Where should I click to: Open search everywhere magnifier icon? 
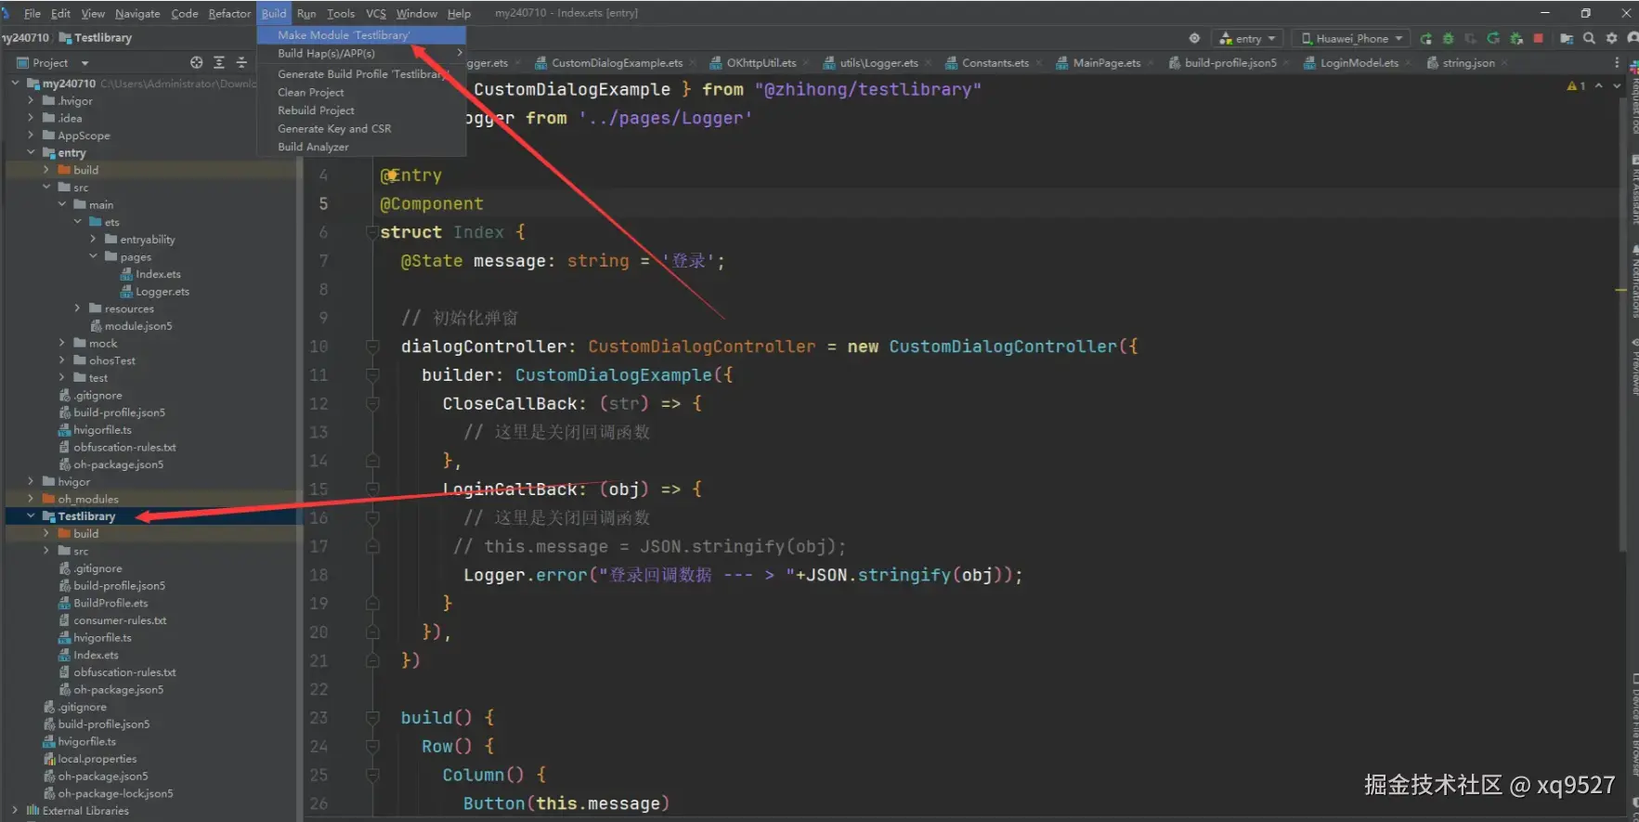point(1589,38)
